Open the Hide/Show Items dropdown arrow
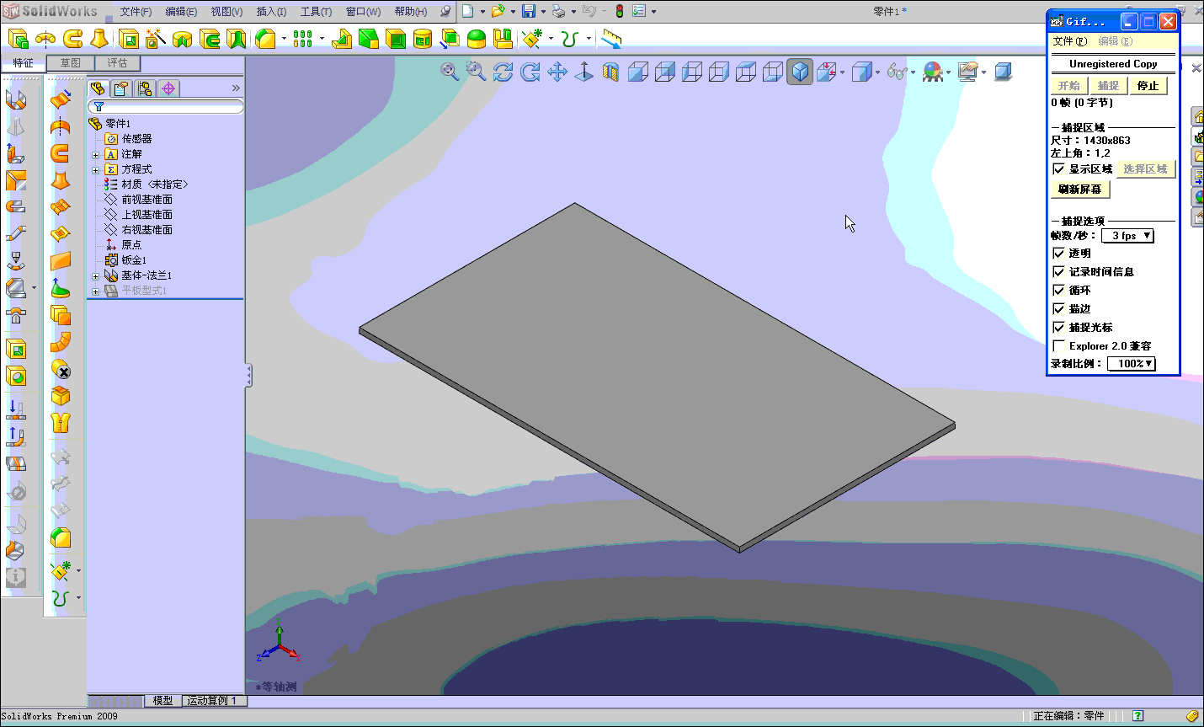1204x727 pixels. click(912, 72)
